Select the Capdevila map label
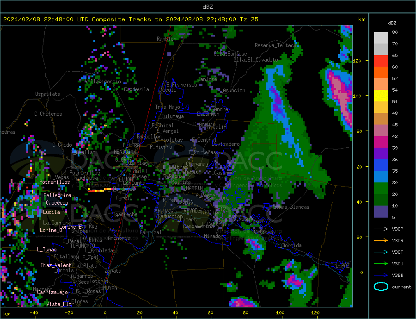 click(136, 89)
